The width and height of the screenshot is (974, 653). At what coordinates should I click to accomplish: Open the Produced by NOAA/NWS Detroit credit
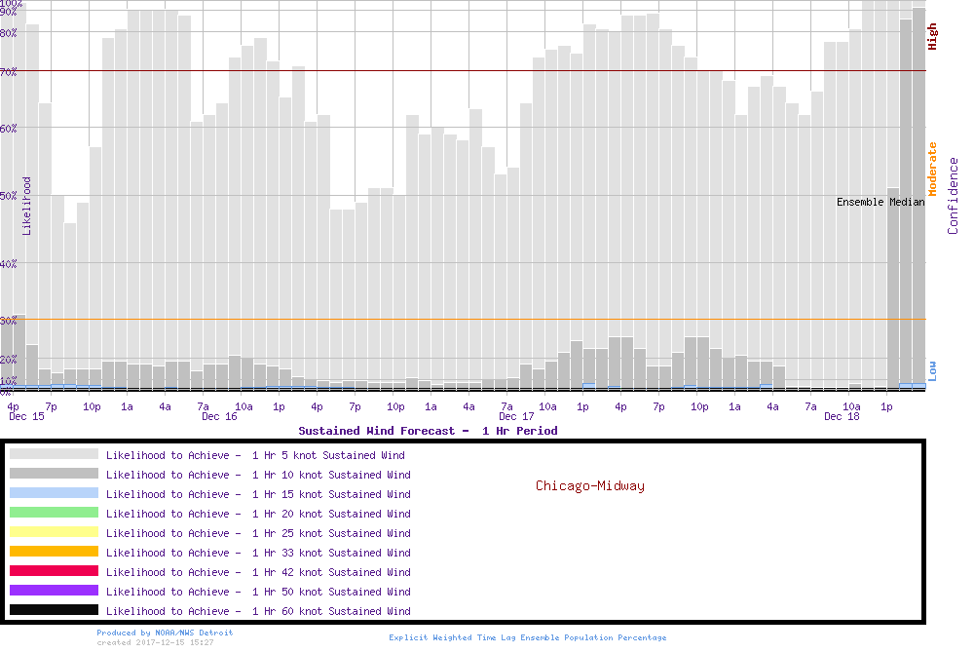[165, 633]
